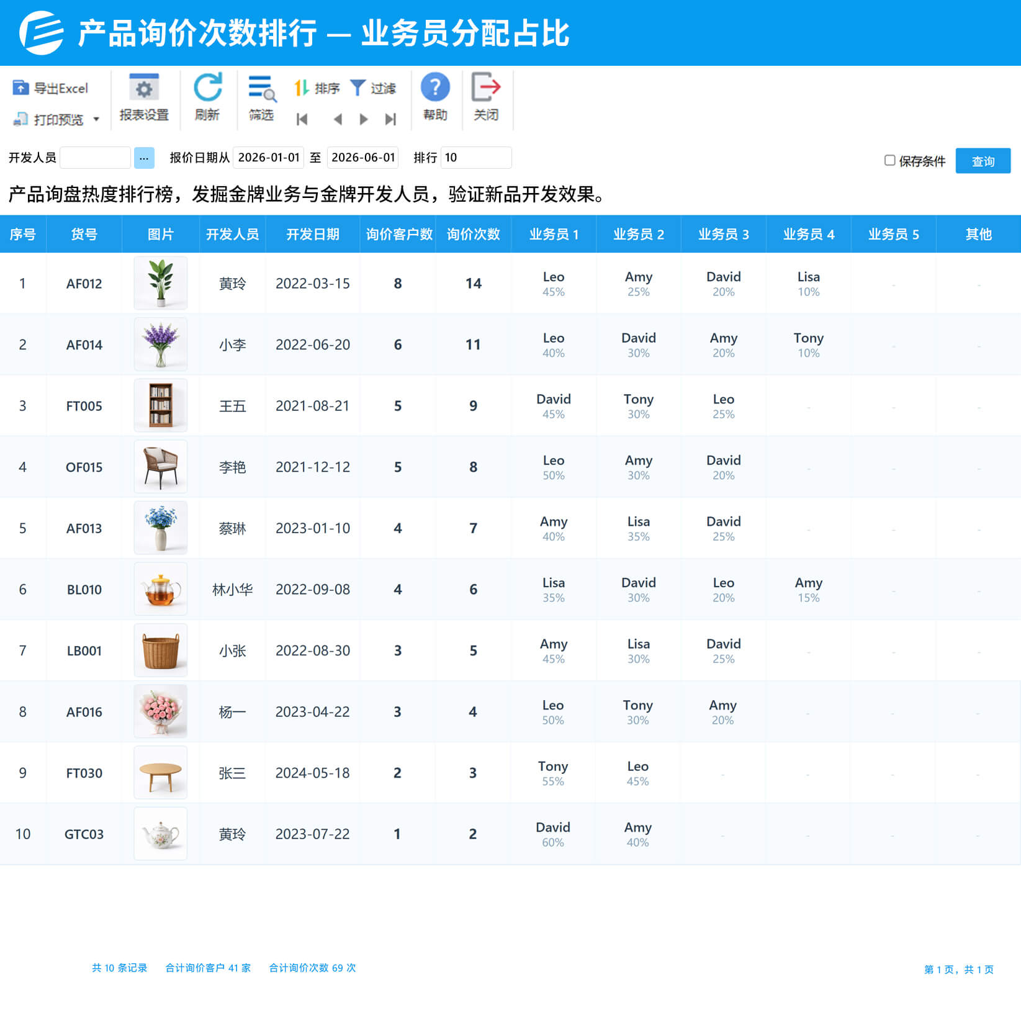Open 报表设置 report settings gear
Viewport: 1021px width, 1021px height.
pyautogui.click(x=144, y=98)
